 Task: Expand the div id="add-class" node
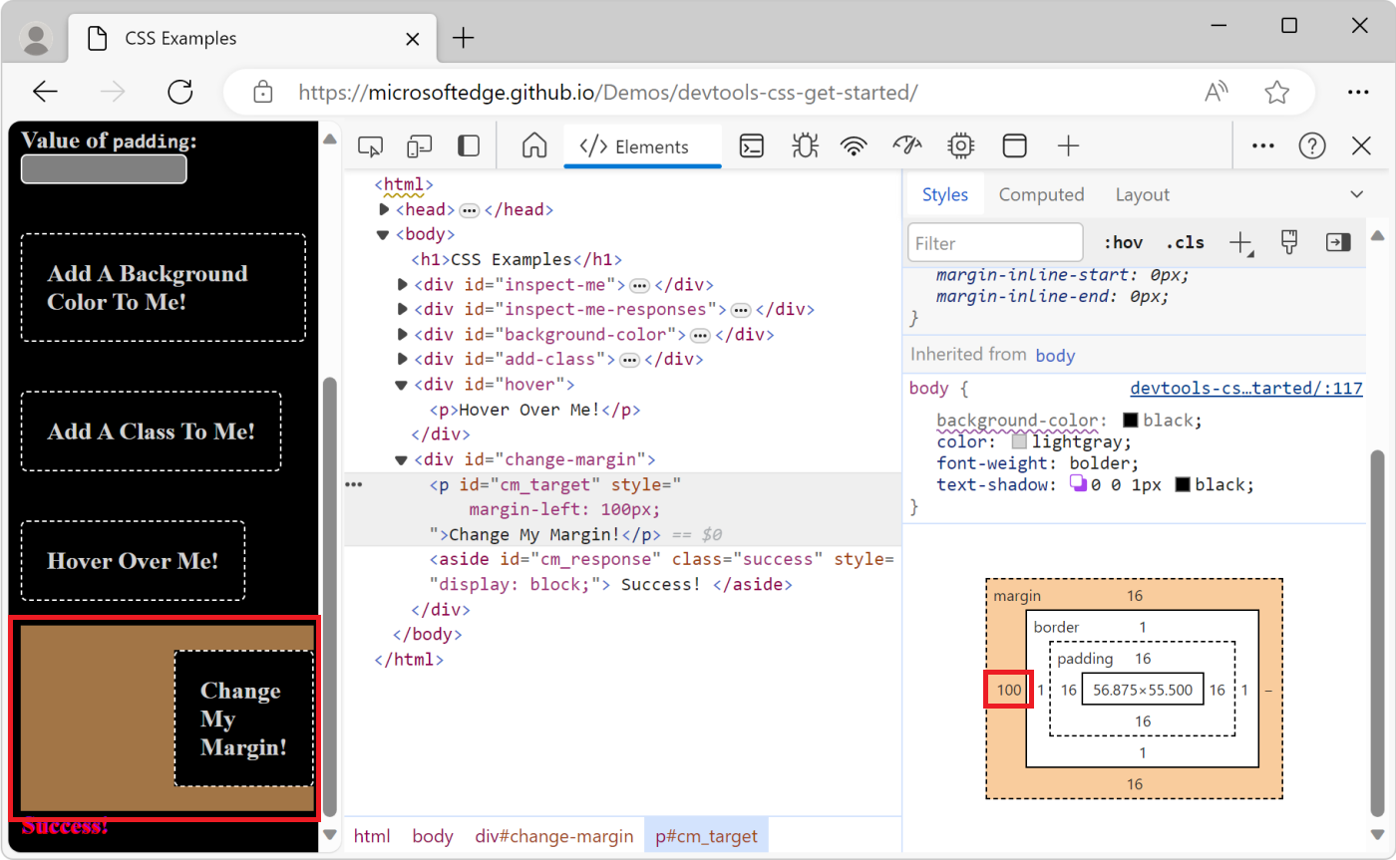(402, 359)
